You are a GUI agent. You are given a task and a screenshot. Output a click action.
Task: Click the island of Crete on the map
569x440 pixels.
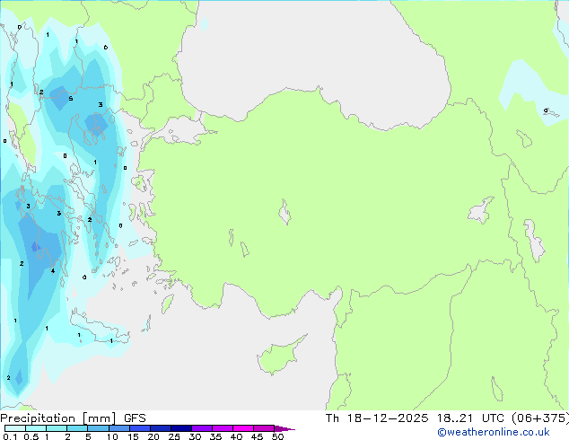tap(100, 330)
